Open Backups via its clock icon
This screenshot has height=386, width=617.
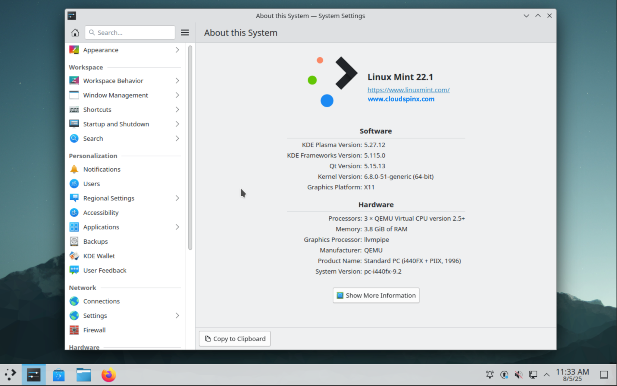(74, 241)
